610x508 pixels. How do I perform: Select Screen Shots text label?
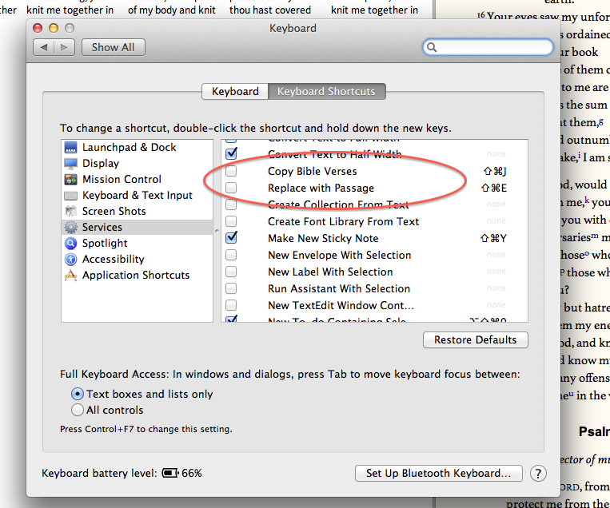(x=114, y=211)
